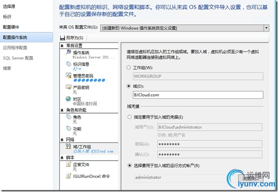Click the 域用户(U) BJCloud\administrator field

210,127
